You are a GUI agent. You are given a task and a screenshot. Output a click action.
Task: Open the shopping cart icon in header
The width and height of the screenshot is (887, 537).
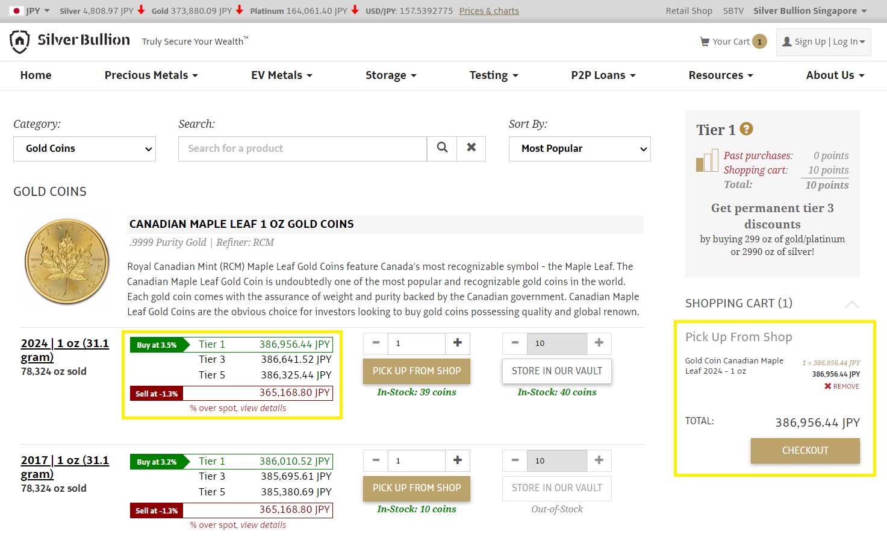coord(705,42)
